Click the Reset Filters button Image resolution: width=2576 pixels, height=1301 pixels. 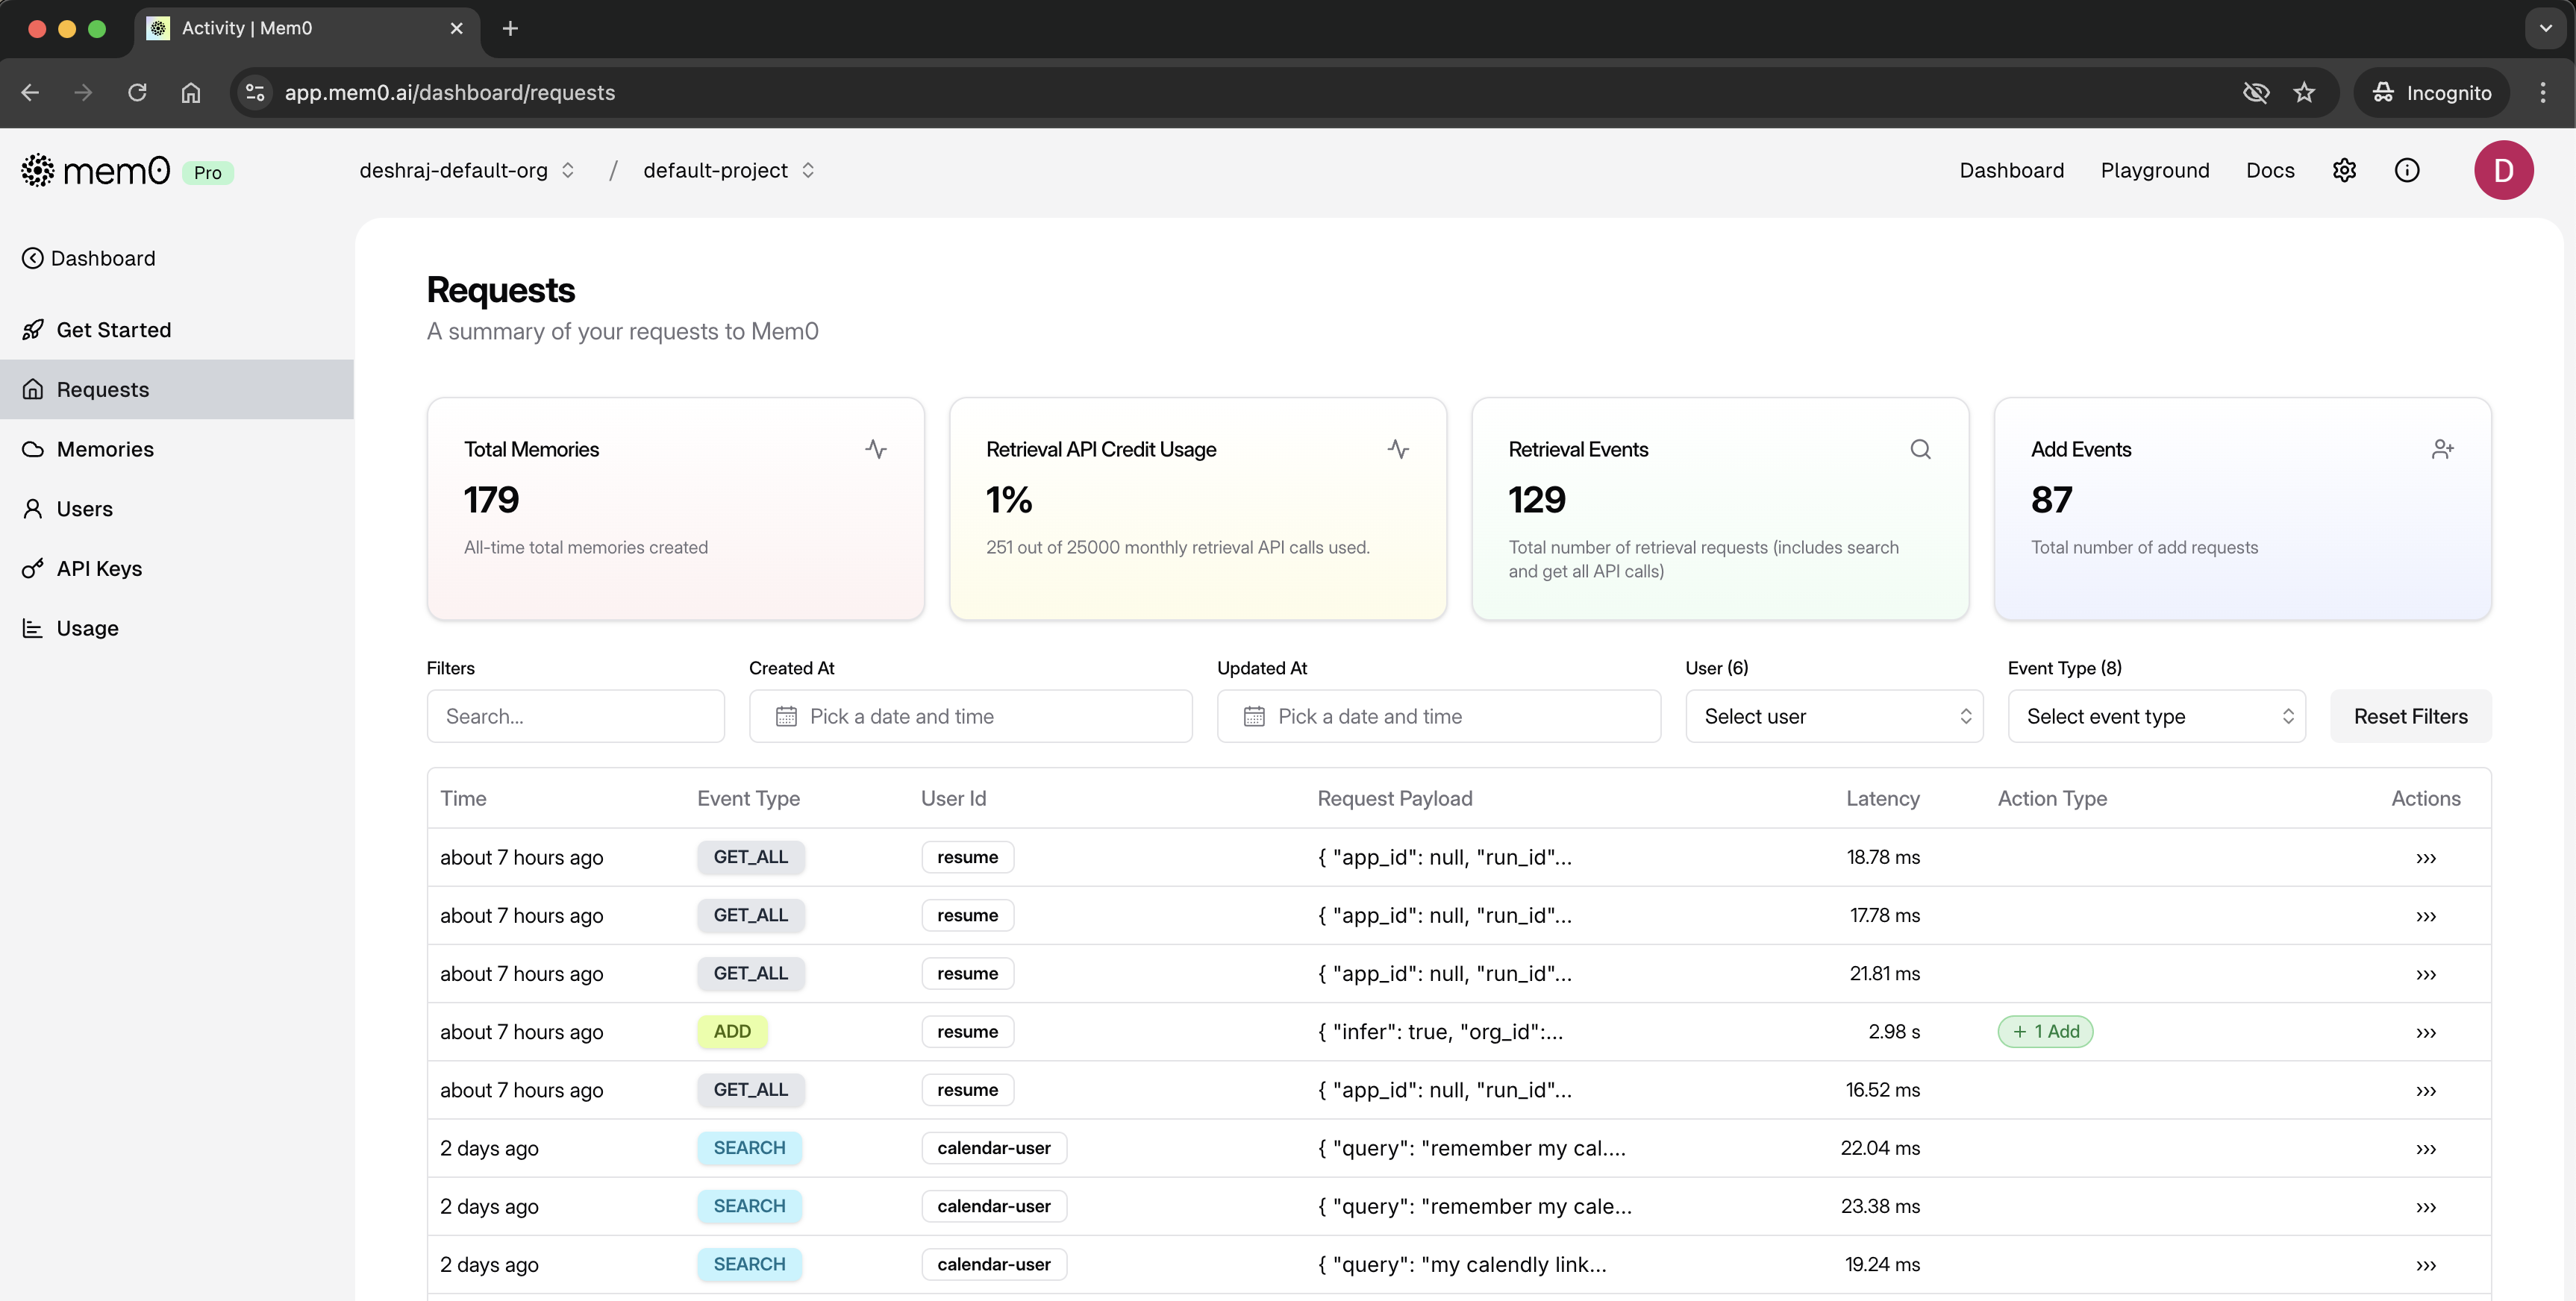click(2410, 716)
